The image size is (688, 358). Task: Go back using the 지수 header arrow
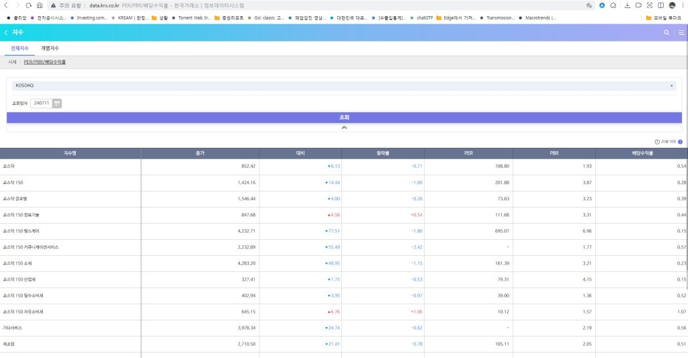pos(6,32)
